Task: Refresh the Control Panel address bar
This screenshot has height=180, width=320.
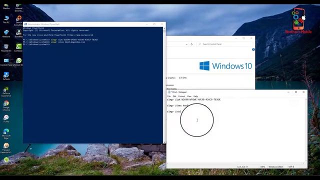Action: 191,44
